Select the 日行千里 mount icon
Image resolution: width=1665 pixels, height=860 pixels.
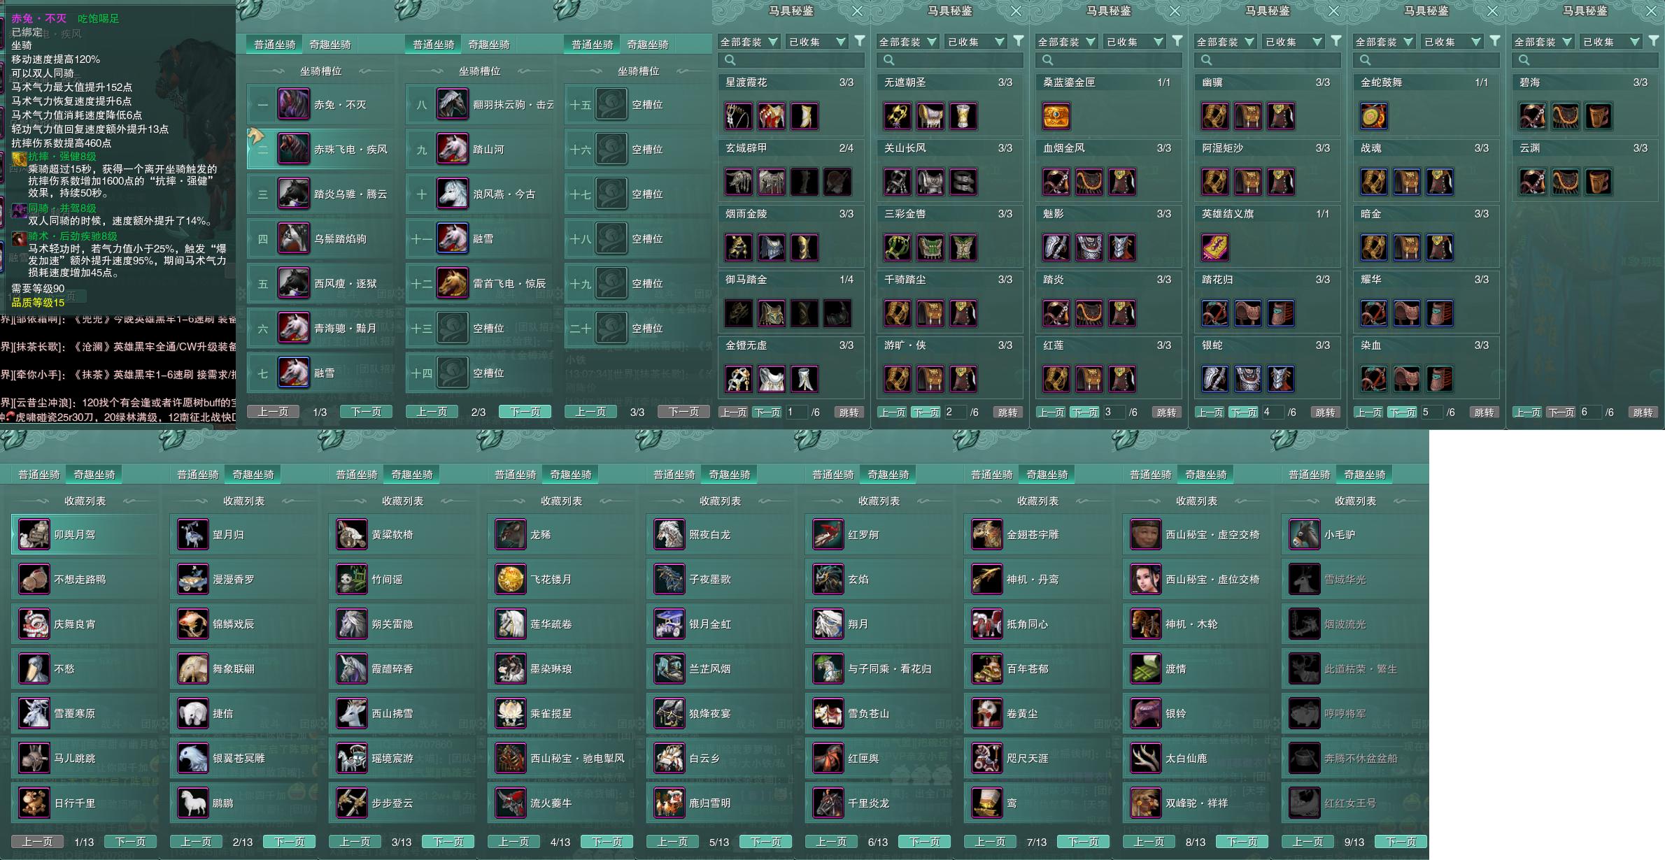[34, 803]
